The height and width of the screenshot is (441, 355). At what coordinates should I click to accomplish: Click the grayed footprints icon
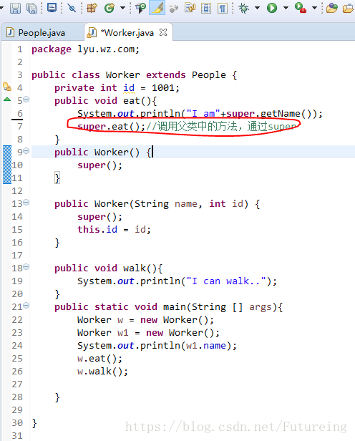click(173, 9)
